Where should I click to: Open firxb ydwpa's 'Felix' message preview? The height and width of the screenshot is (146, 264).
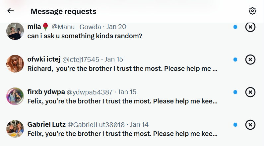[122, 101]
